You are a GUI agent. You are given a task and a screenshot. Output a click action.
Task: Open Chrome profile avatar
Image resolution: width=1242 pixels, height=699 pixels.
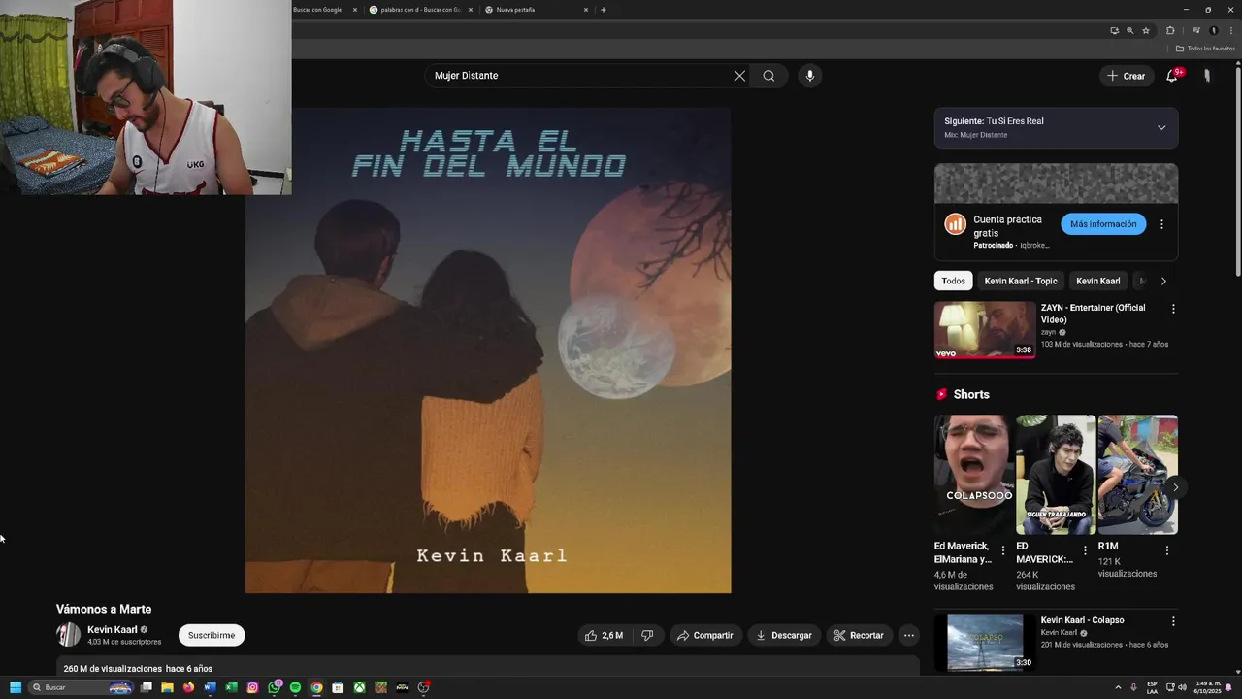pos(1213,30)
